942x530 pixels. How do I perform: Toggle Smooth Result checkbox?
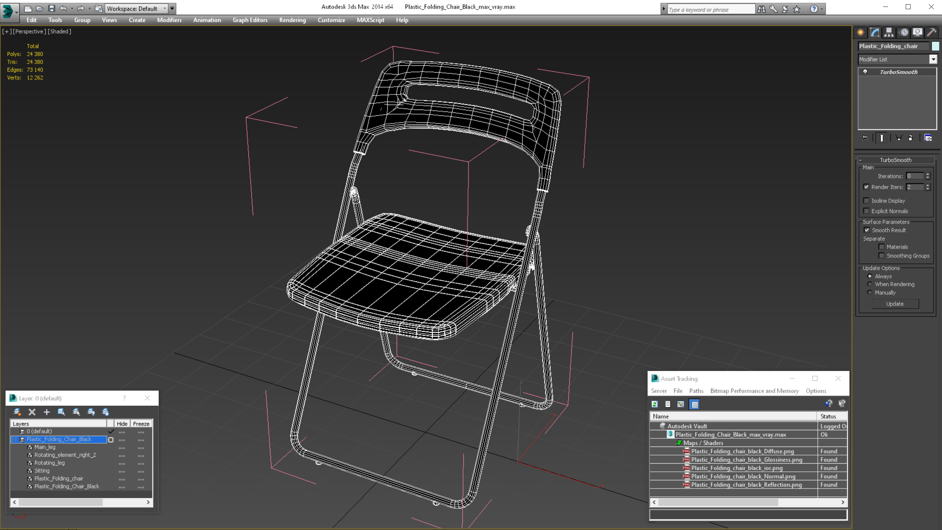click(x=867, y=230)
